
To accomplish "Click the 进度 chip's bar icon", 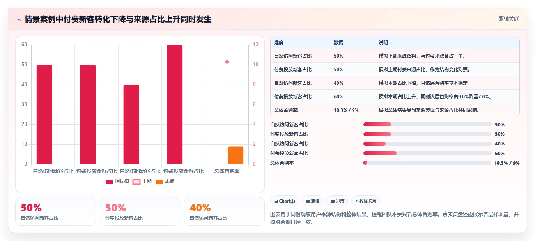I will [x=333, y=201].
